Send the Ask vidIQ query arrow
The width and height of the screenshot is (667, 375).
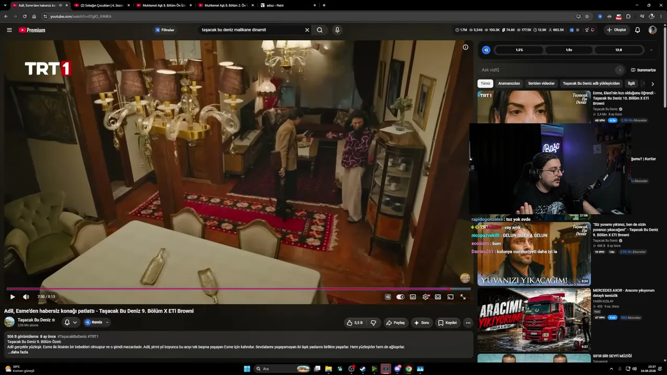[620, 70]
